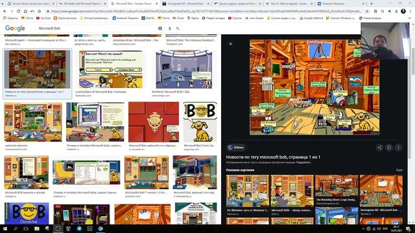Open search by image camera icon
The height and width of the screenshot is (233, 415).
[160, 28]
